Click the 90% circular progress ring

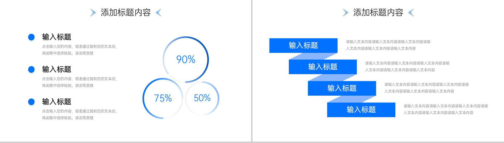186,60
